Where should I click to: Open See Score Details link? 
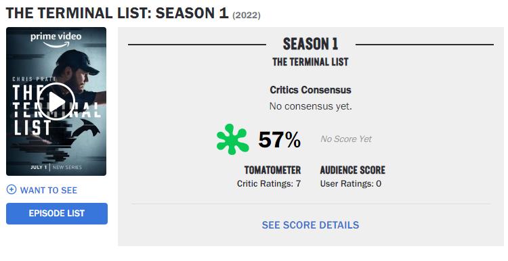310,225
